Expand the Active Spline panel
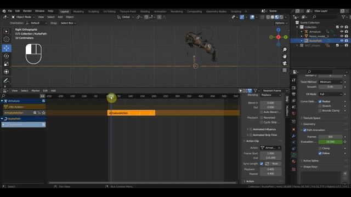This screenshot has width=351, height=197. coord(310,160)
